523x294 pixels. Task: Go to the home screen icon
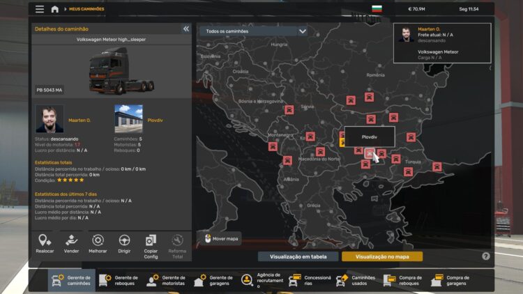click(54, 9)
